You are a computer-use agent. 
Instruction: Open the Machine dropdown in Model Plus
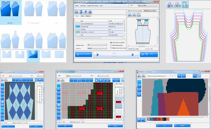97,48
